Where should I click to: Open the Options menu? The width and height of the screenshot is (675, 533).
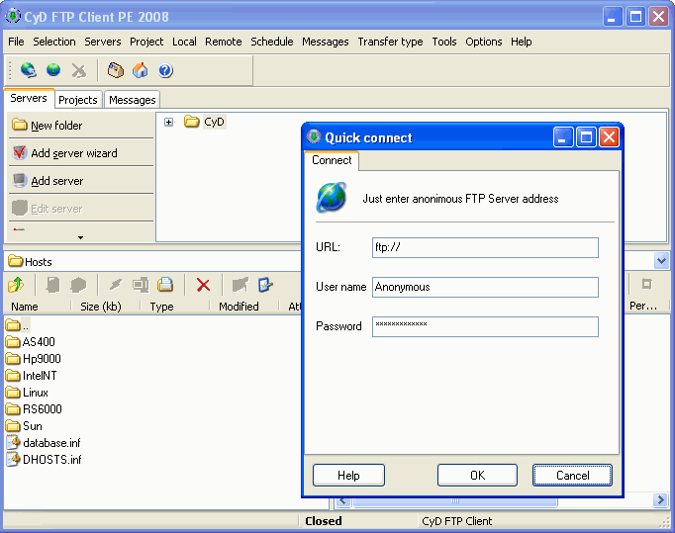pyautogui.click(x=483, y=42)
